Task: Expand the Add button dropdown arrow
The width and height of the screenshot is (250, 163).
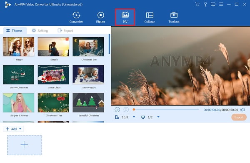Action: coord(20,129)
